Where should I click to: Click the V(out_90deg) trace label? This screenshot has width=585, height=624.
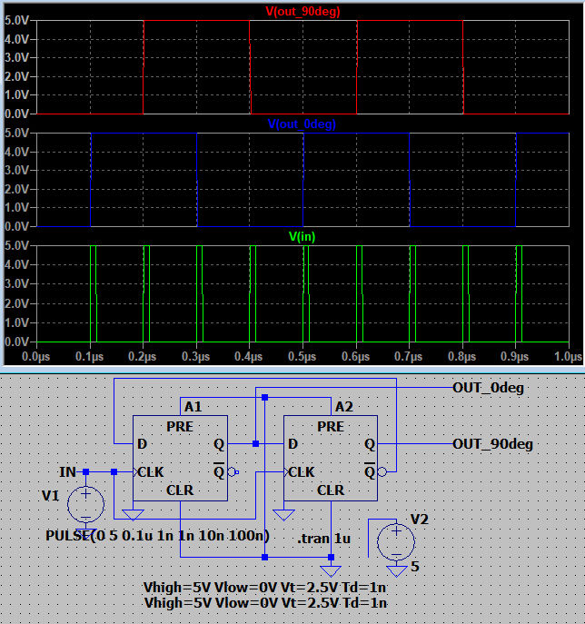pyautogui.click(x=302, y=12)
